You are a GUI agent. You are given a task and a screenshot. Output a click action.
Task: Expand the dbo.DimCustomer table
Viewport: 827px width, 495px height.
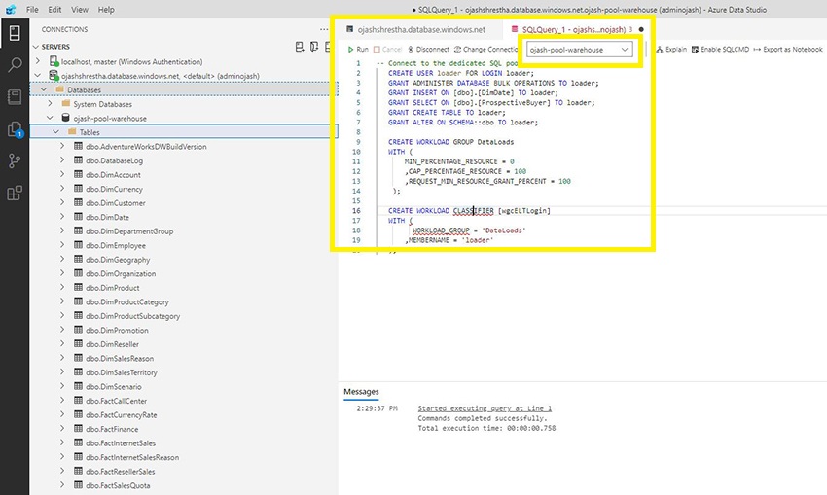(63, 203)
